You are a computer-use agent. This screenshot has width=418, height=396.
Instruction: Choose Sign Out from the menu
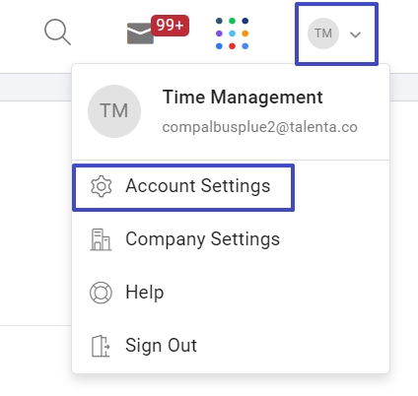tap(161, 346)
